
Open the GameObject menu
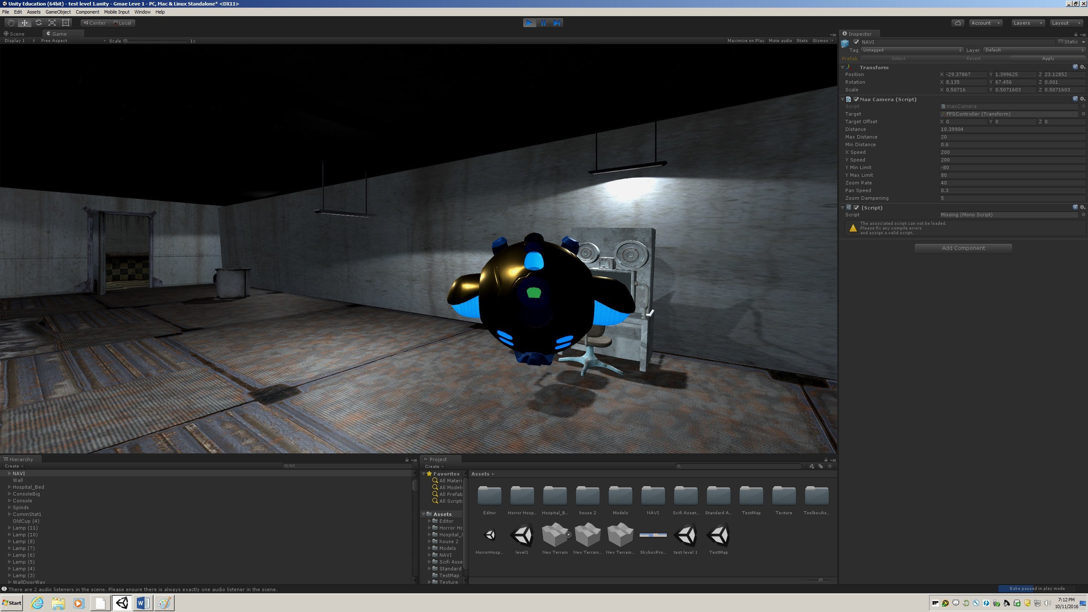coord(58,12)
